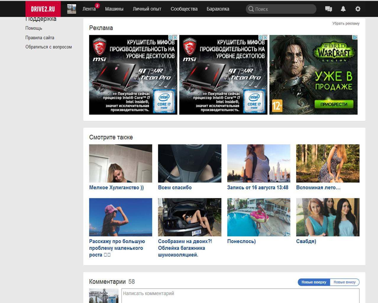
Task: Click the commenter avatar beside comment box
Action: [x=104, y=296]
